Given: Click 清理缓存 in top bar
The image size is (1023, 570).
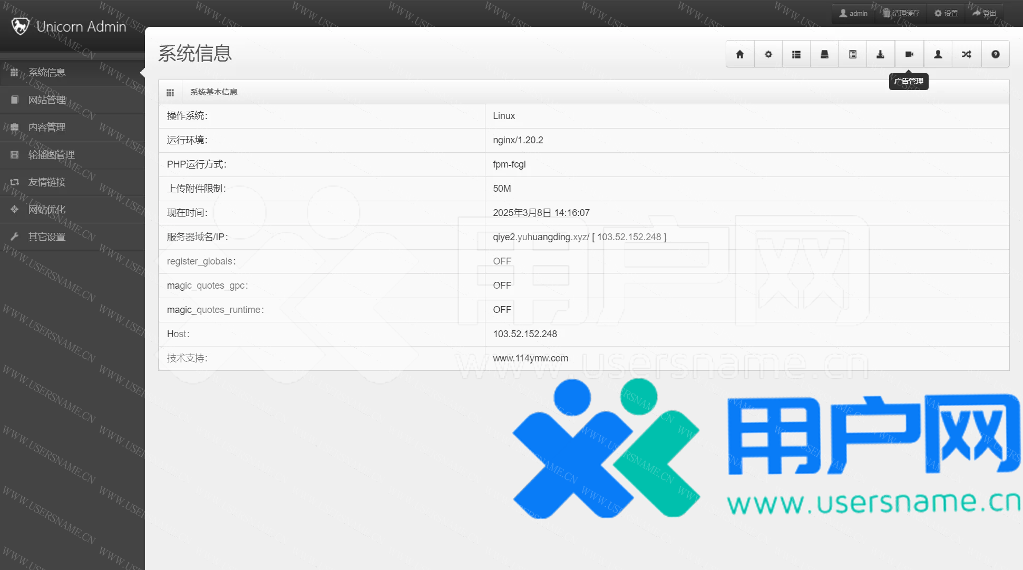Looking at the screenshot, I should [x=901, y=13].
